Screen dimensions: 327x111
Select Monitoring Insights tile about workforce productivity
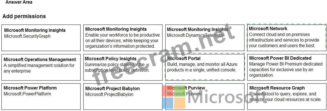pyautogui.click(x=123, y=38)
